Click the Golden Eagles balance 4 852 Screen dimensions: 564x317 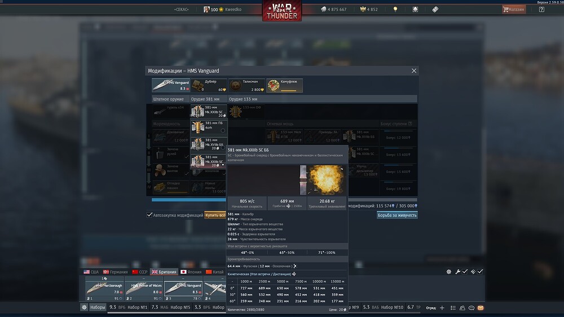[369, 10]
